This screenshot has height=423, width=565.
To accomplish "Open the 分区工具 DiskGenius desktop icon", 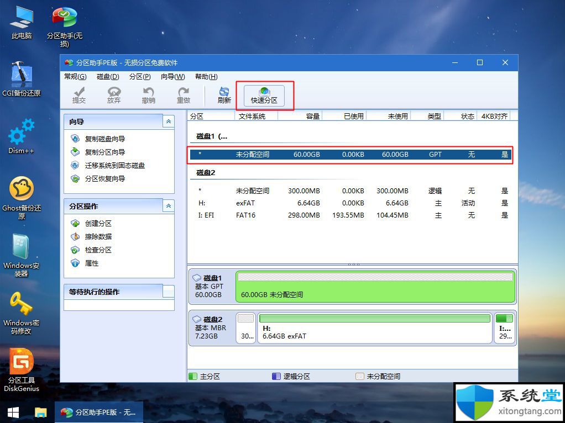I will (21, 370).
